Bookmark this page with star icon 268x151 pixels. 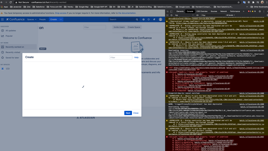(x=238, y=2)
